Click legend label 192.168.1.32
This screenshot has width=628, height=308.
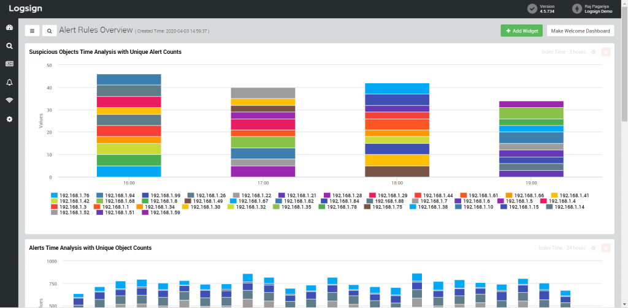[x=251, y=207]
